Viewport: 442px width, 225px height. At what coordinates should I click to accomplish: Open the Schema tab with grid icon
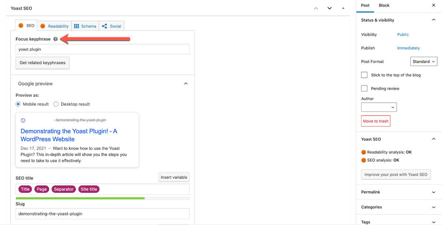(85, 26)
